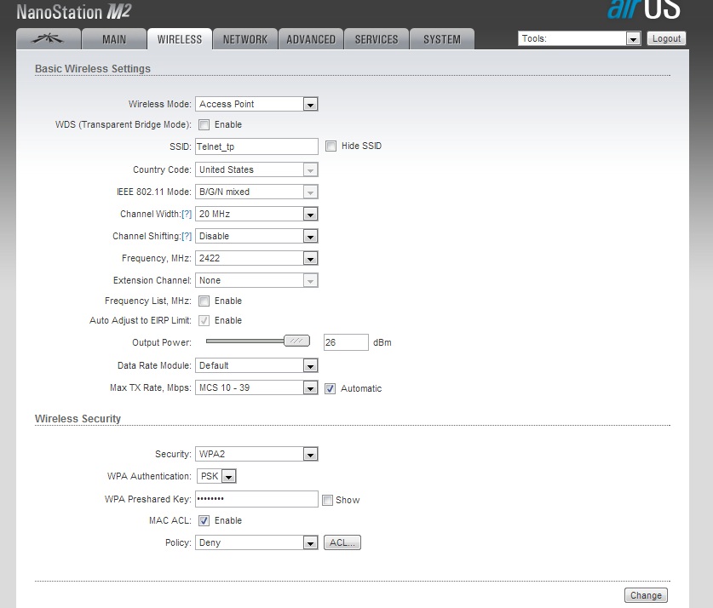713x608 pixels.
Task: Open Channel Width help link [?]
Action: pyautogui.click(x=187, y=214)
